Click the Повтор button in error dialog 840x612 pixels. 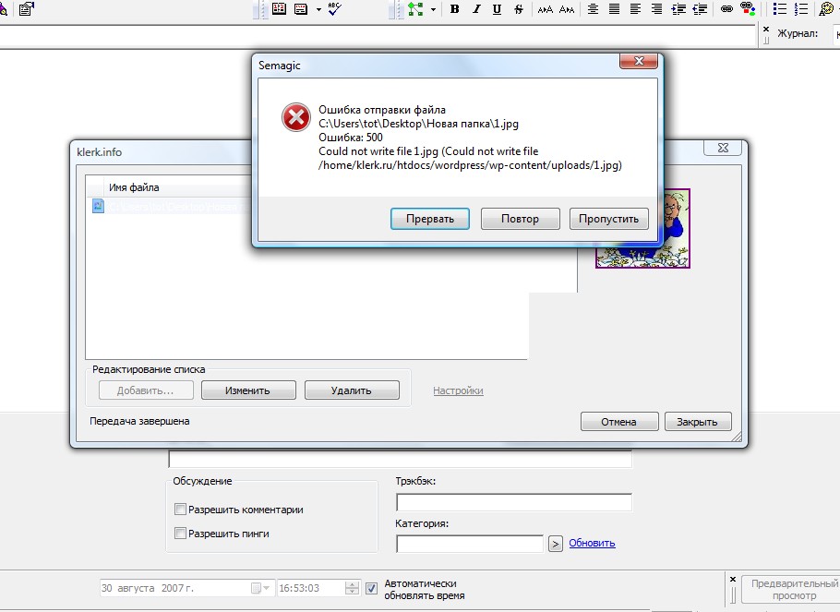pos(521,219)
